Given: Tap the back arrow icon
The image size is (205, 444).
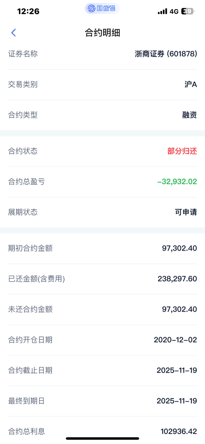Looking at the screenshot, I should coord(14,33).
